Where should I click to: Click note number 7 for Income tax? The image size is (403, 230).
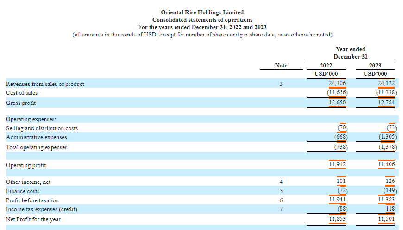(281, 209)
